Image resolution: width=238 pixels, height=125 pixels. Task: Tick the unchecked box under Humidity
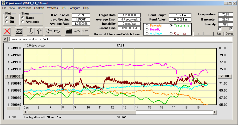point(220,29)
